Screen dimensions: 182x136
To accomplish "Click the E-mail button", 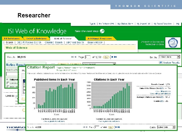I will pyautogui.click(x=76, y=64).
